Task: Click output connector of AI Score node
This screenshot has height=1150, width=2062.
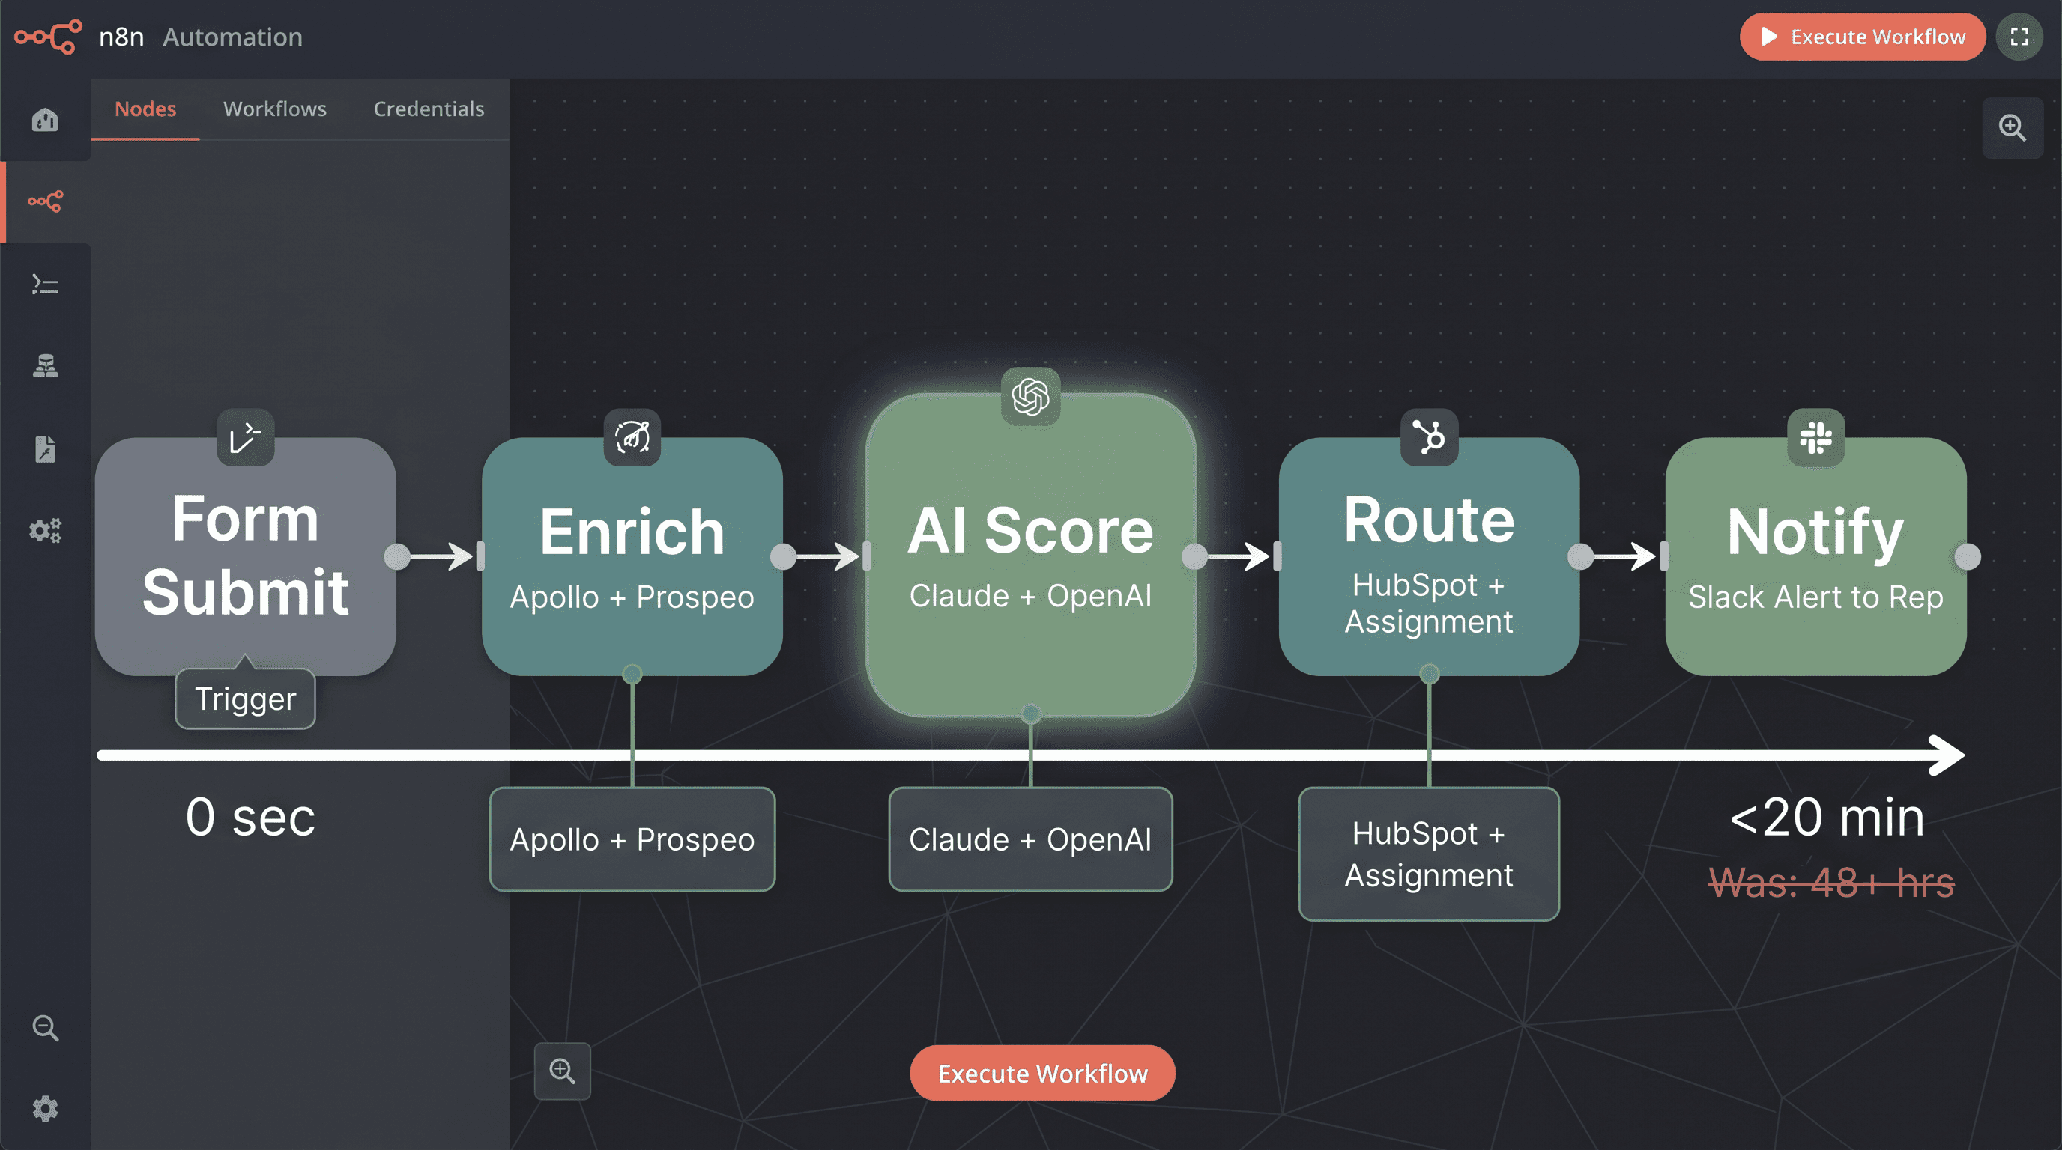Action: click(1195, 556)
